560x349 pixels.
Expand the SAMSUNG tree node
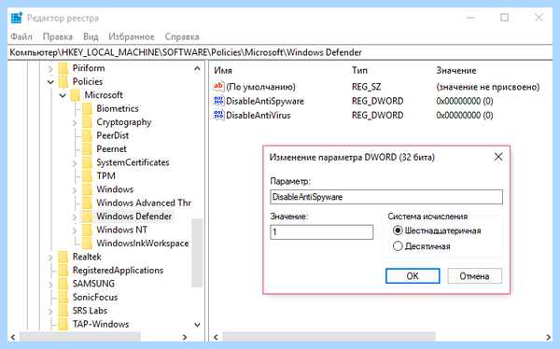coord(50,284)
